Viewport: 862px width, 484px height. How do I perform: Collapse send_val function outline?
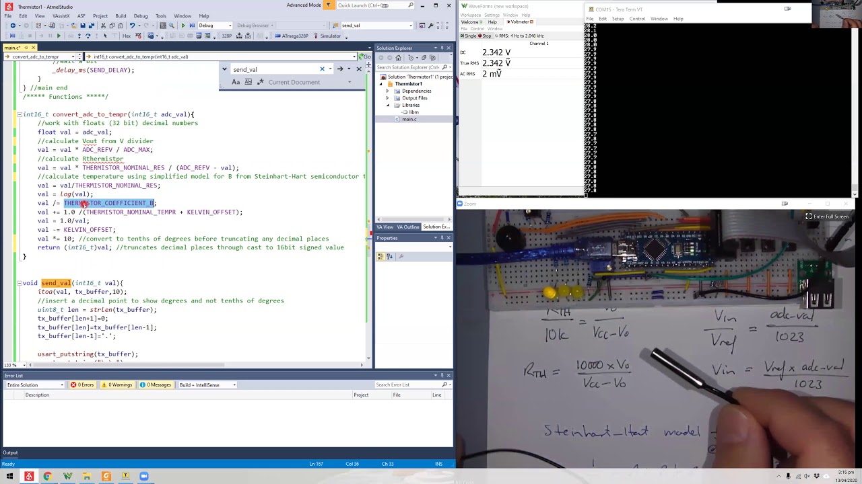pyautogui.click(x=20, y=283)
